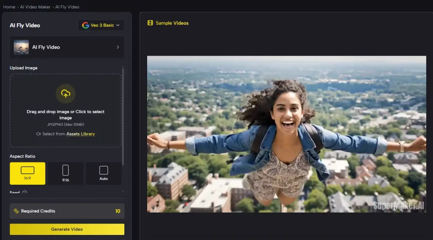Click the Google logo in model selector
The width and height of the screenshot is (433, 240).
coord(85,25)
